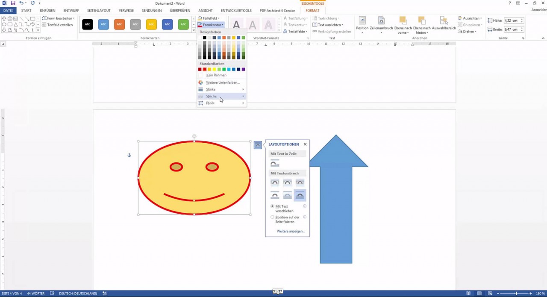Screen dimensions: 547x297
Task: Select the oval shape tool
Action: 4,24
